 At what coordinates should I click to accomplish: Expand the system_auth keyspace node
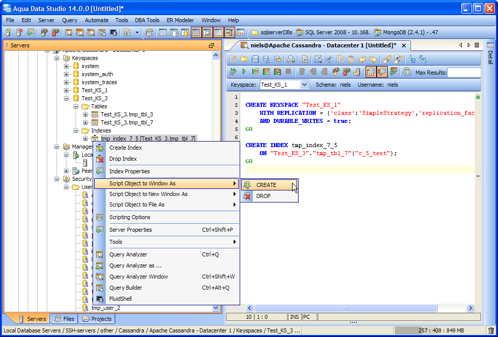coord(66,74)
